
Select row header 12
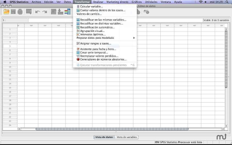(10, 75)
